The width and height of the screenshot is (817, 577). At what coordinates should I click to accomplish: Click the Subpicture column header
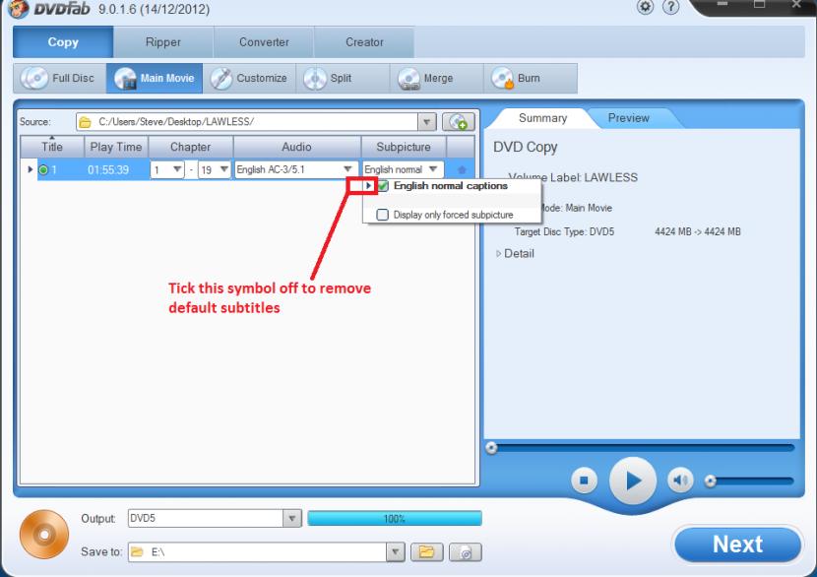(x=404, y=147)
